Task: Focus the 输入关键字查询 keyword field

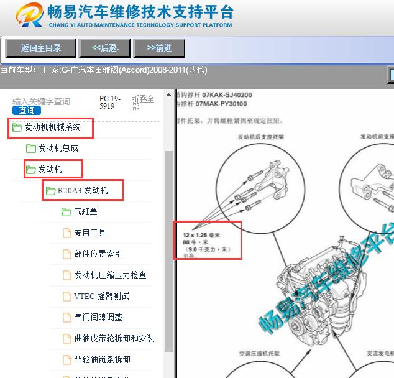Action: point(41,101)
